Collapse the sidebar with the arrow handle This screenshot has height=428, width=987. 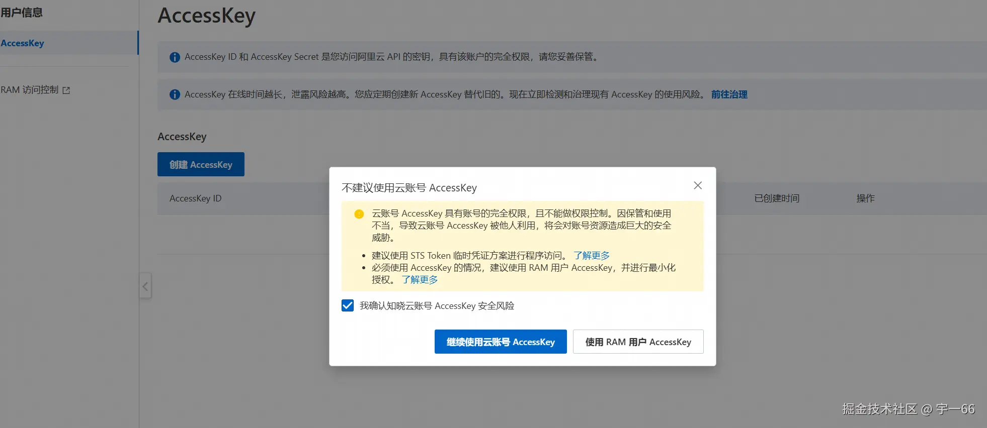[145, 286]
